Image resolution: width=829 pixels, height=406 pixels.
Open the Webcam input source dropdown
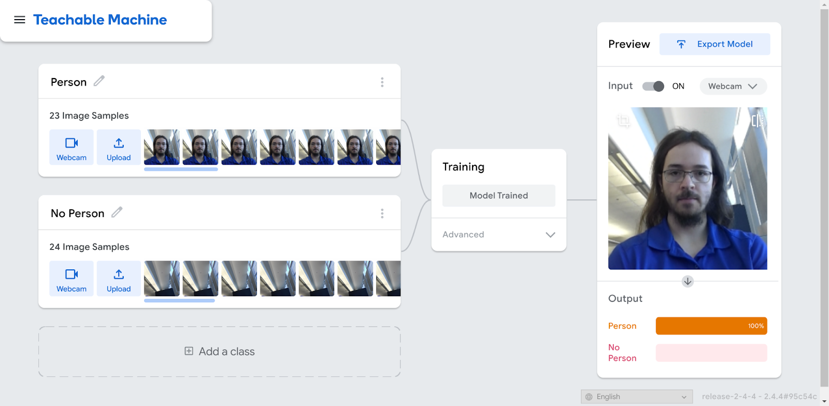click(733, 86)
